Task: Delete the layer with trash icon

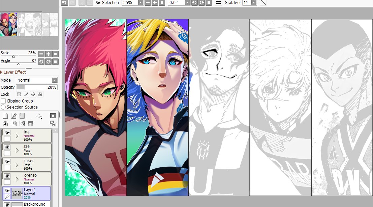Action: [x=30, y=124]
